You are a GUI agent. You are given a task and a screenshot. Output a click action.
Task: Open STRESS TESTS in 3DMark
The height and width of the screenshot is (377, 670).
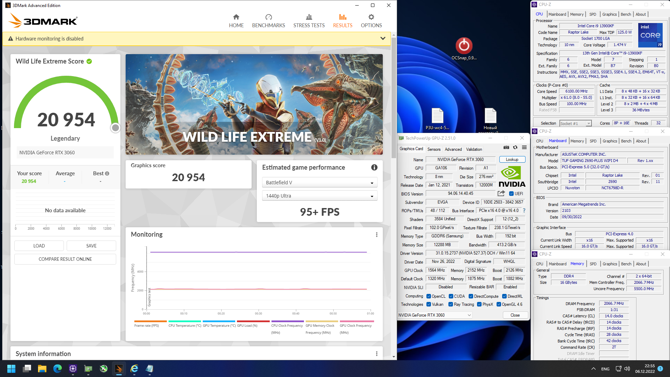309,21
